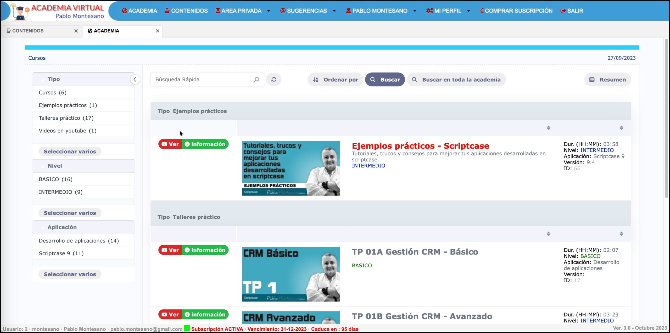
Task: Close the ACADEMIA tab
Action: click(158, 31)
